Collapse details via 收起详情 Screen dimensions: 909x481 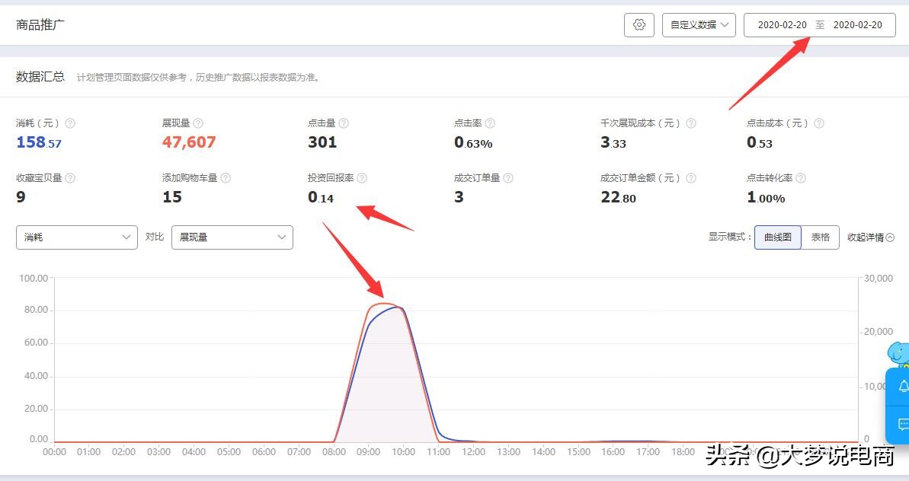tap(869, 237)
